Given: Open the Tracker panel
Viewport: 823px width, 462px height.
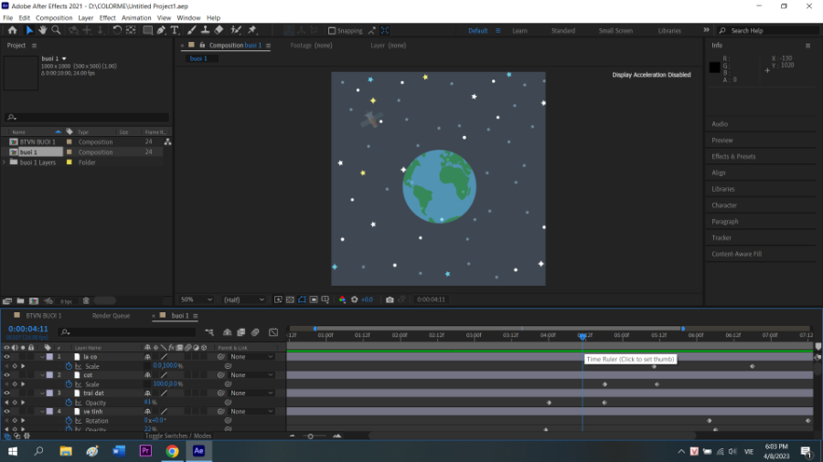Looking at the screenshot, I should [721, 237].
